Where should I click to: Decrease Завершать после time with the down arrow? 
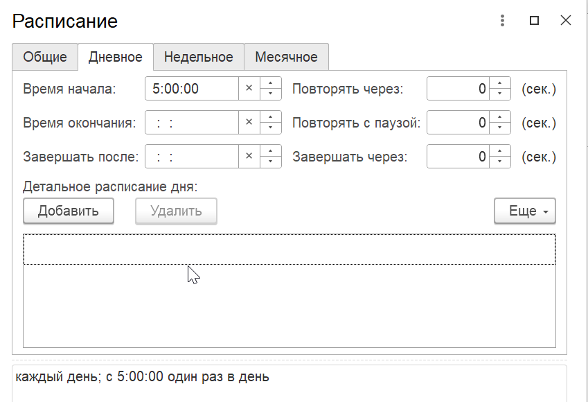pos(270,161)
